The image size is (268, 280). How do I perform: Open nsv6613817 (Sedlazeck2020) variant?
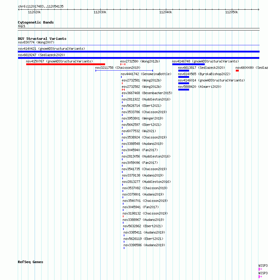click(201, 68)
